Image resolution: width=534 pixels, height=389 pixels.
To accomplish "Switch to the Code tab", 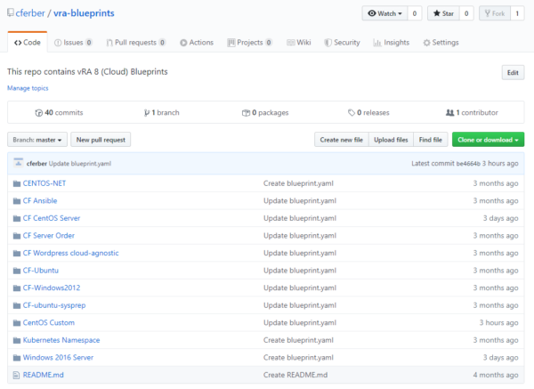I will [28, 42].
